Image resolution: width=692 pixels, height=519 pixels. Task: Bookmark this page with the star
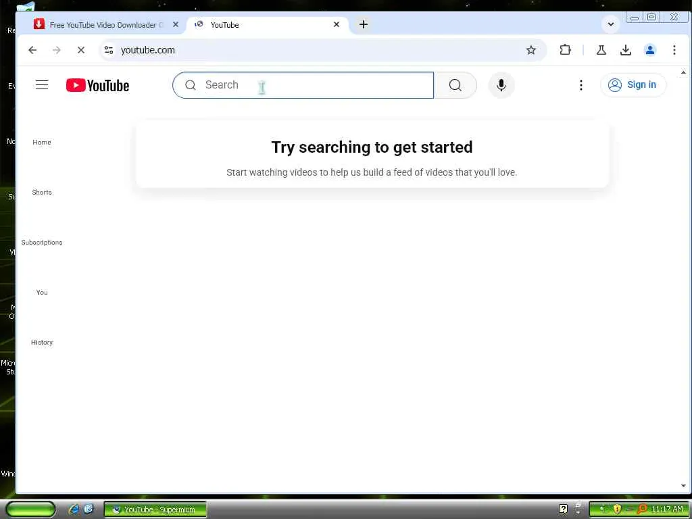(531, 50)
